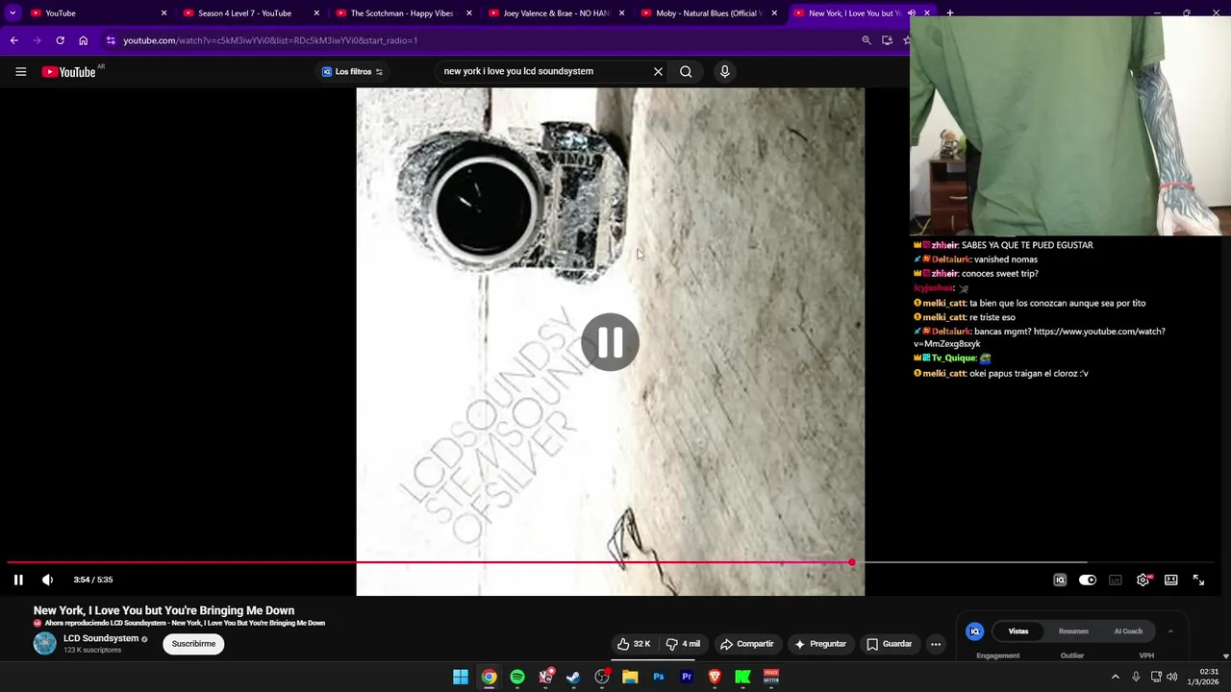1231x692 pixels.
Task: Go back with browser back arrow
Action: coord(13,40)
